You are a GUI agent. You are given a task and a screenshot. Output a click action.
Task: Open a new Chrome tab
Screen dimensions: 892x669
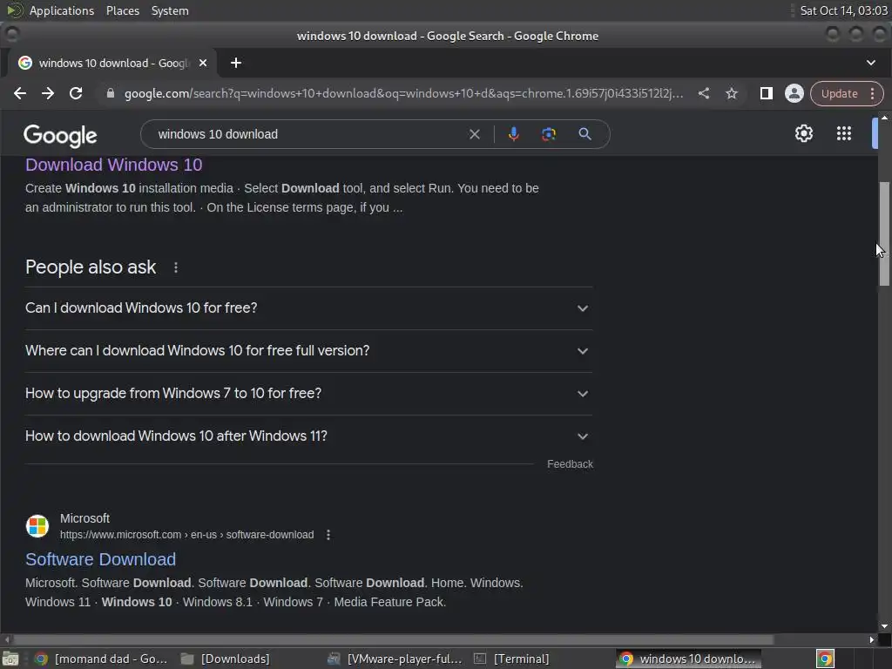click(x=236, y=63)
